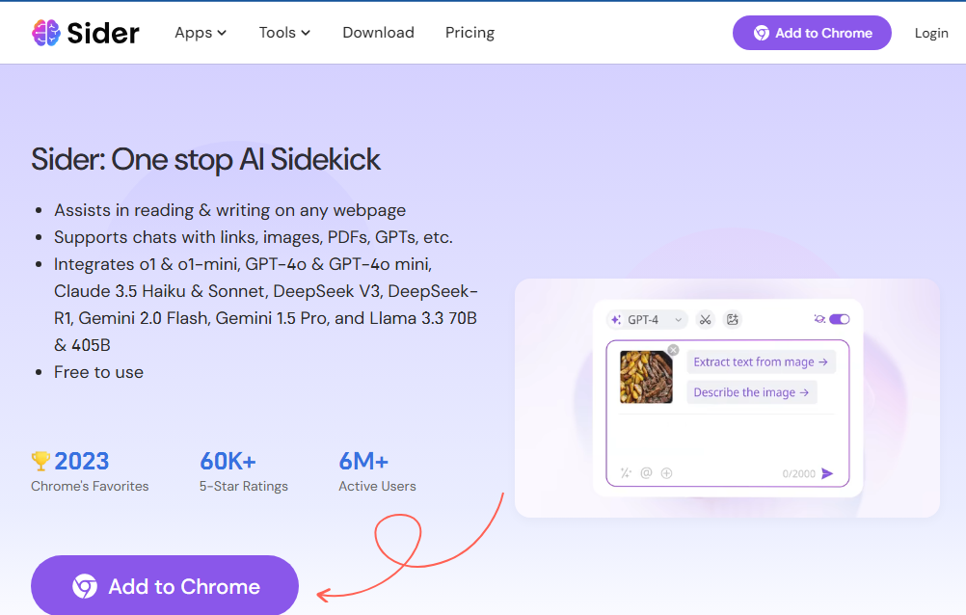Image resolution: width=966 pixels, height=615 pixels.
Task: Click the header Add to Chrome button
Action: (812, 33)
